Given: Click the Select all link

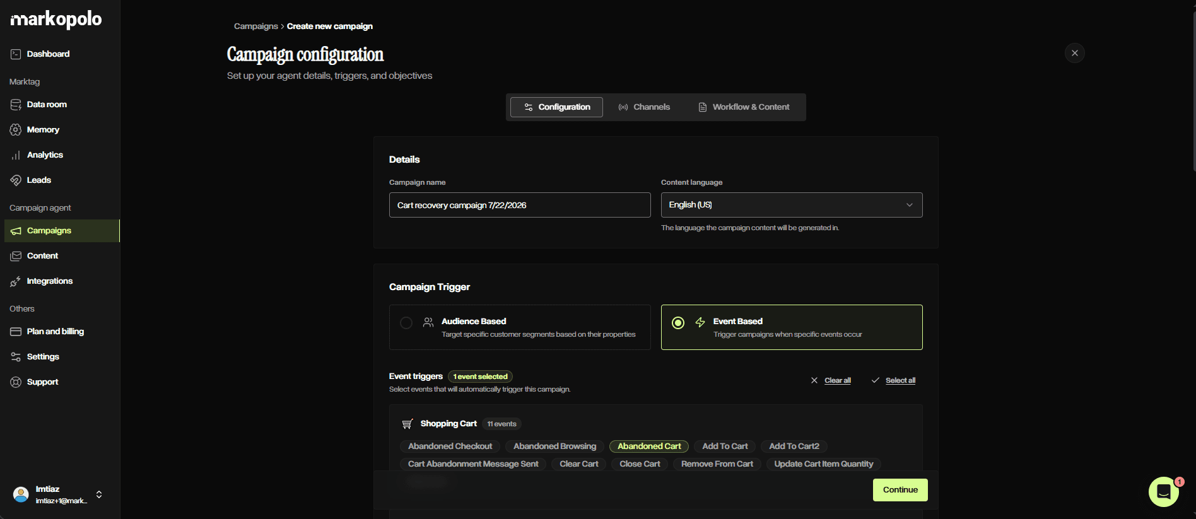Looking at the screenshot, I should click(x=900, y=380).
